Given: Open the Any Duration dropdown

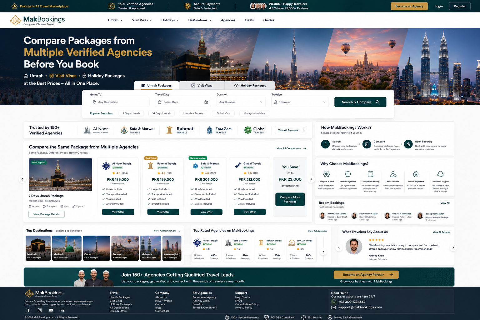Looking at the screenshot, I should [x=241, y=102].
